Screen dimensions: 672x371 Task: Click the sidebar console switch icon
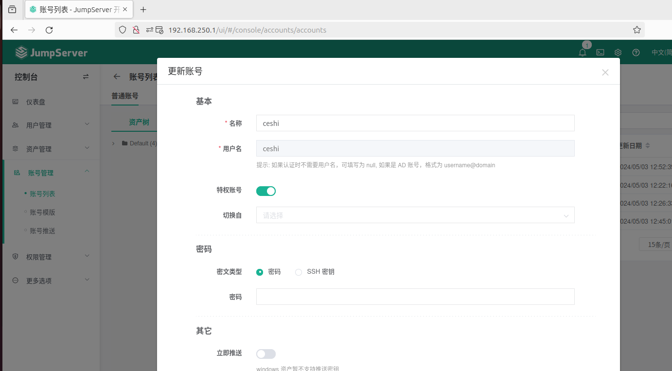point(86,77)
